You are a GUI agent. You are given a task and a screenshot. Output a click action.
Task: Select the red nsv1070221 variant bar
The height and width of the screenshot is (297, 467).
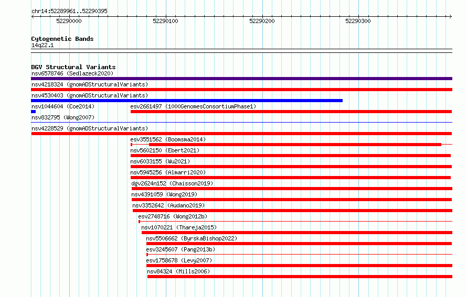click(297, 233)
